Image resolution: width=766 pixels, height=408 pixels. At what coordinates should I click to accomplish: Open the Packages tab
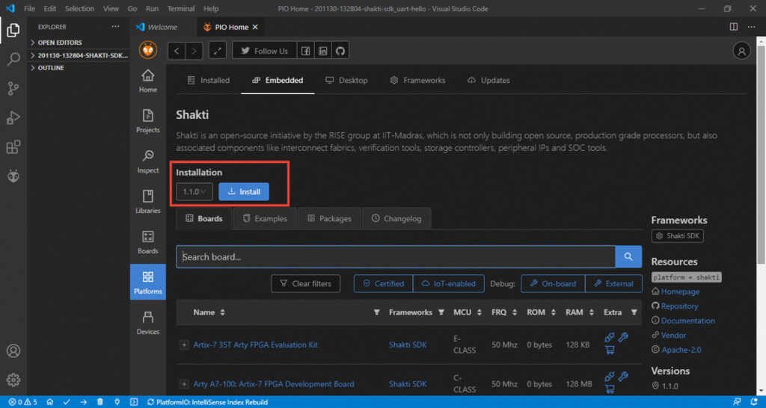pyautogui.click(x=329, y=219)
